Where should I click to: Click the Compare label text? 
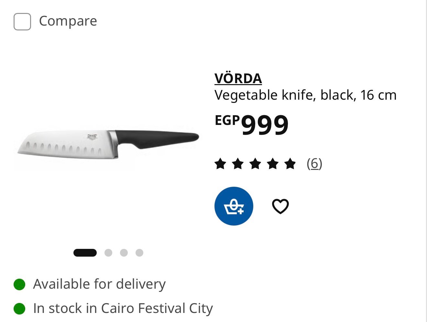pyautogui.click(x=68, y=21)
